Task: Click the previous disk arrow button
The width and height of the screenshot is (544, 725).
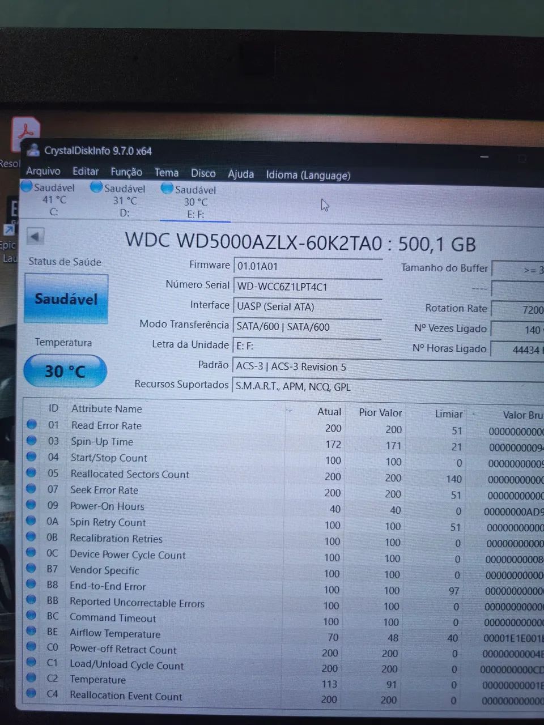Action: click(x=35, y=237)
